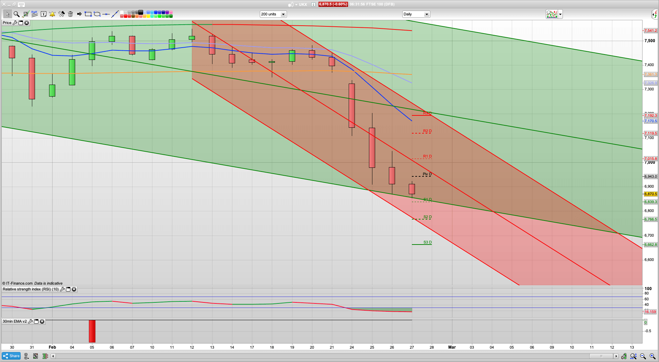The width and height of the screenshot is (659, 362).
Task: Select the magnifying glass zoom tool
Action: pyautogui.click(x=16, y=14)
